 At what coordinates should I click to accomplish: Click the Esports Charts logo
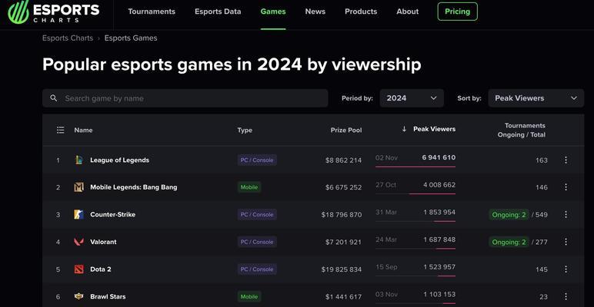pos(53,12)
